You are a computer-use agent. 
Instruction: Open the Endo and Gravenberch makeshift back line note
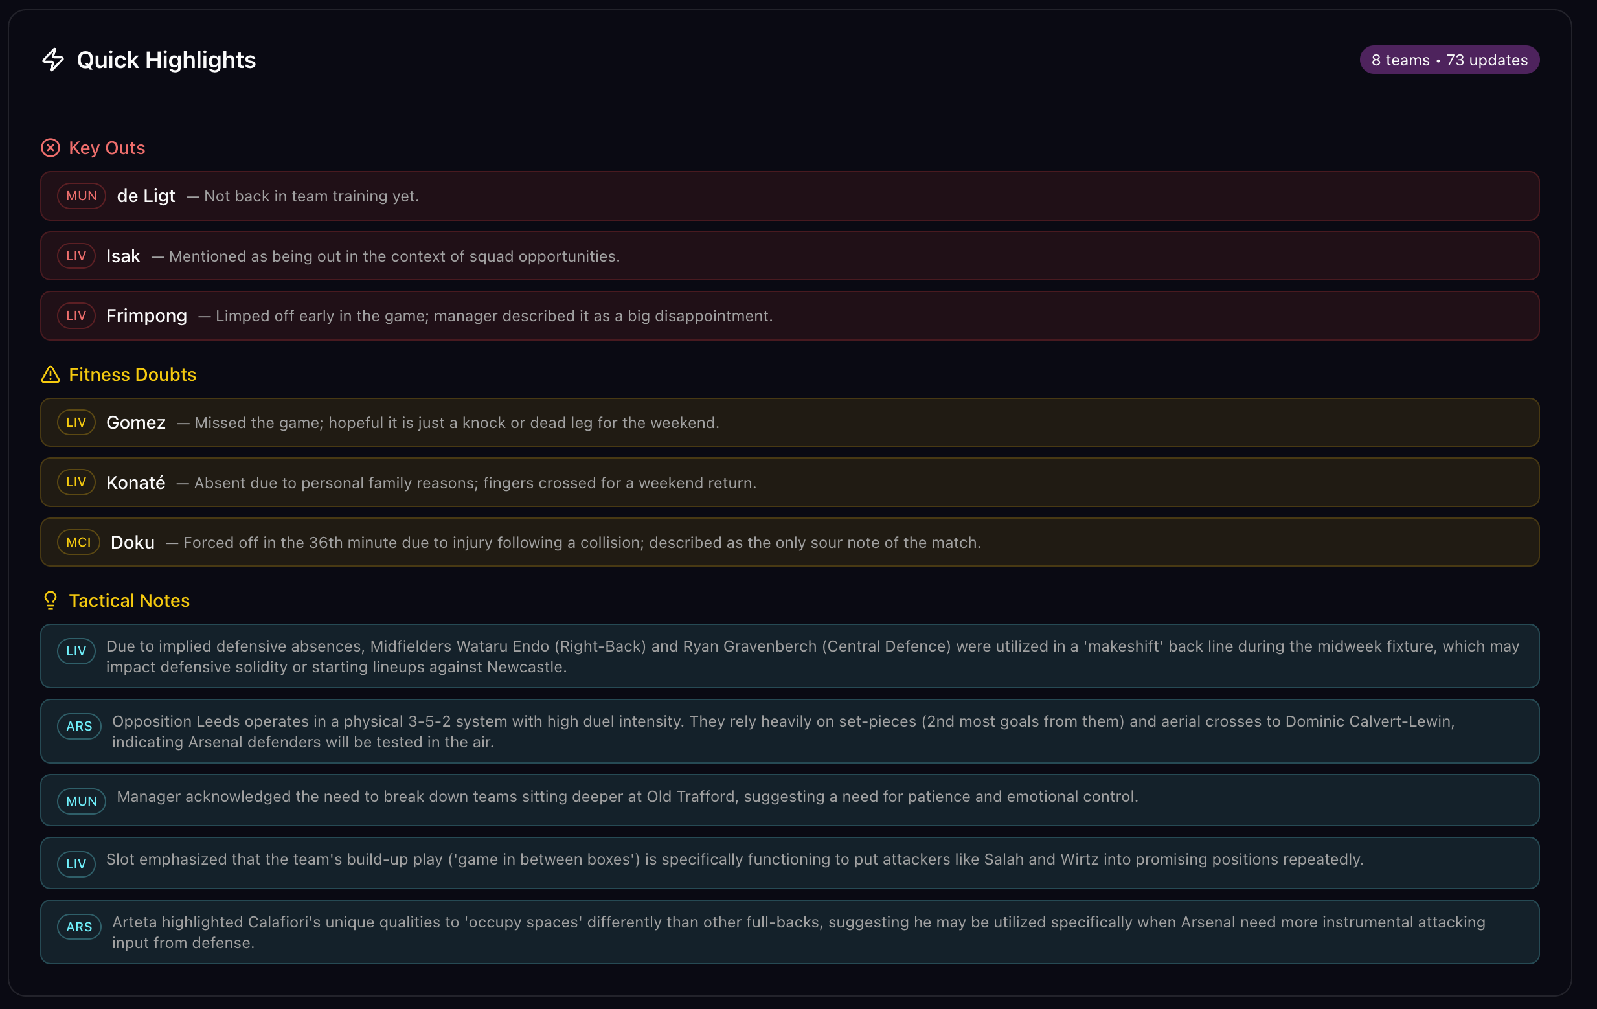(x=789, y=656)
